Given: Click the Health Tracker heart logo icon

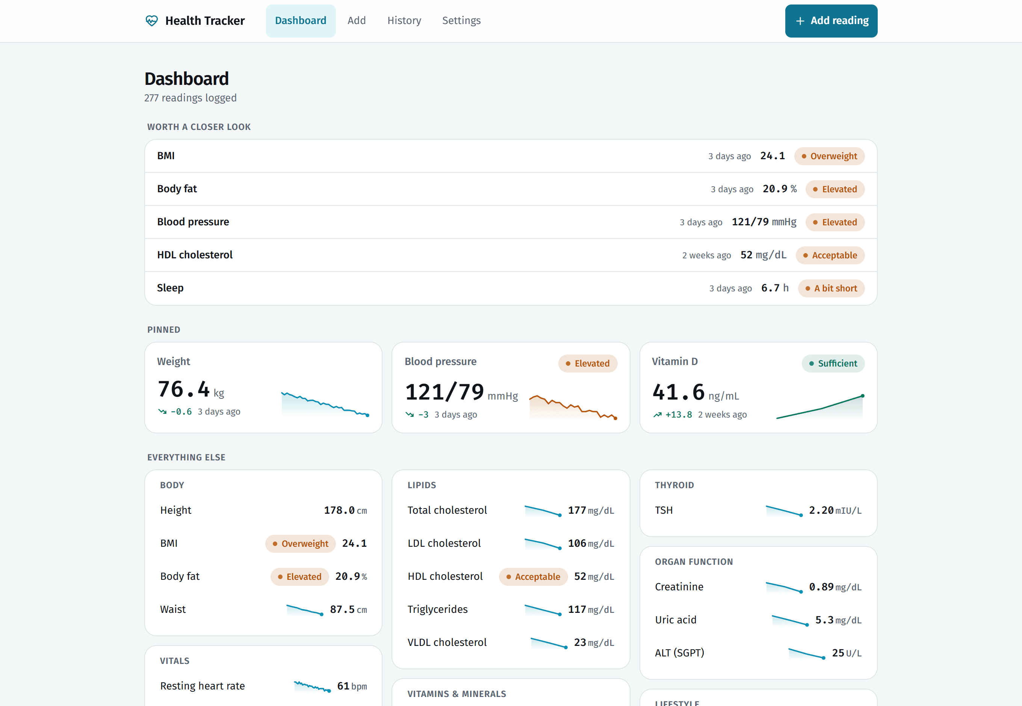Looking at the screenshot, I should (x=151, y=21).
